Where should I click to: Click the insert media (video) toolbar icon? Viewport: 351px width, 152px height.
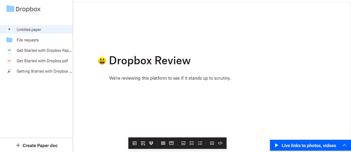coord(143,143)
